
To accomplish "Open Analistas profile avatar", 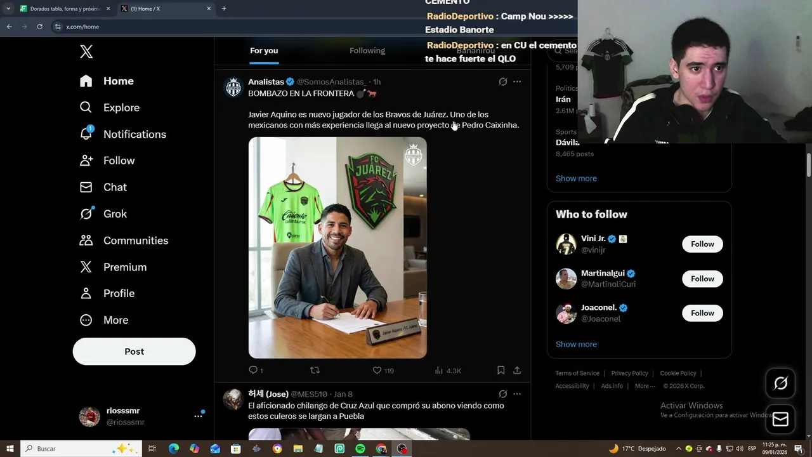I will coord(233,86).
